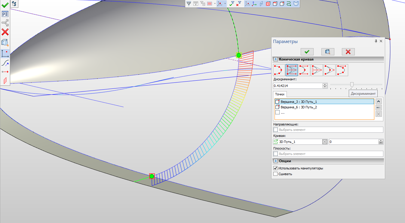Open dropdown arrow next to pink selection rectangle
Screen dimensions: 405x223
[215, 4]
